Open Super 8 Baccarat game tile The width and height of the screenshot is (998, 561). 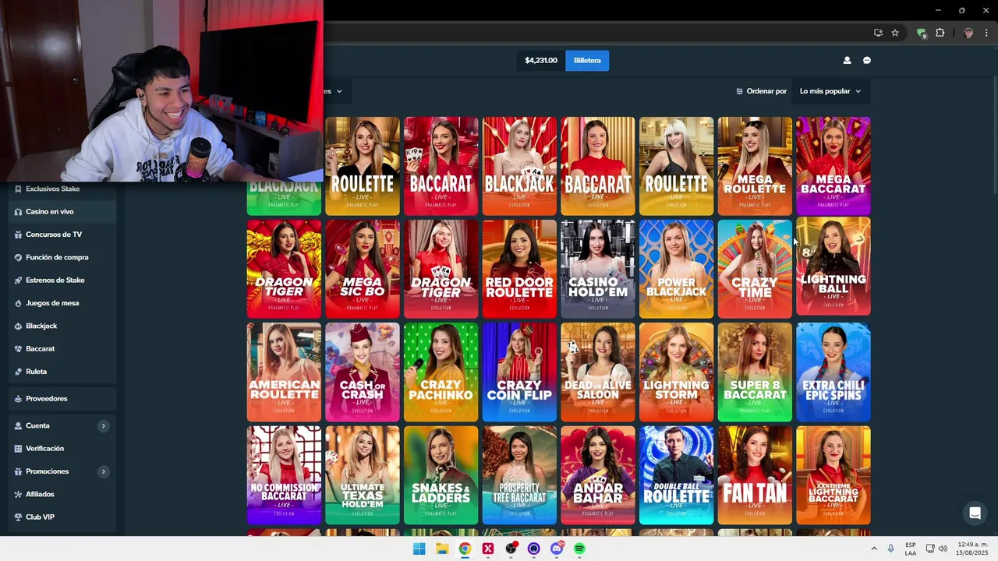click(x=755, y=372)
